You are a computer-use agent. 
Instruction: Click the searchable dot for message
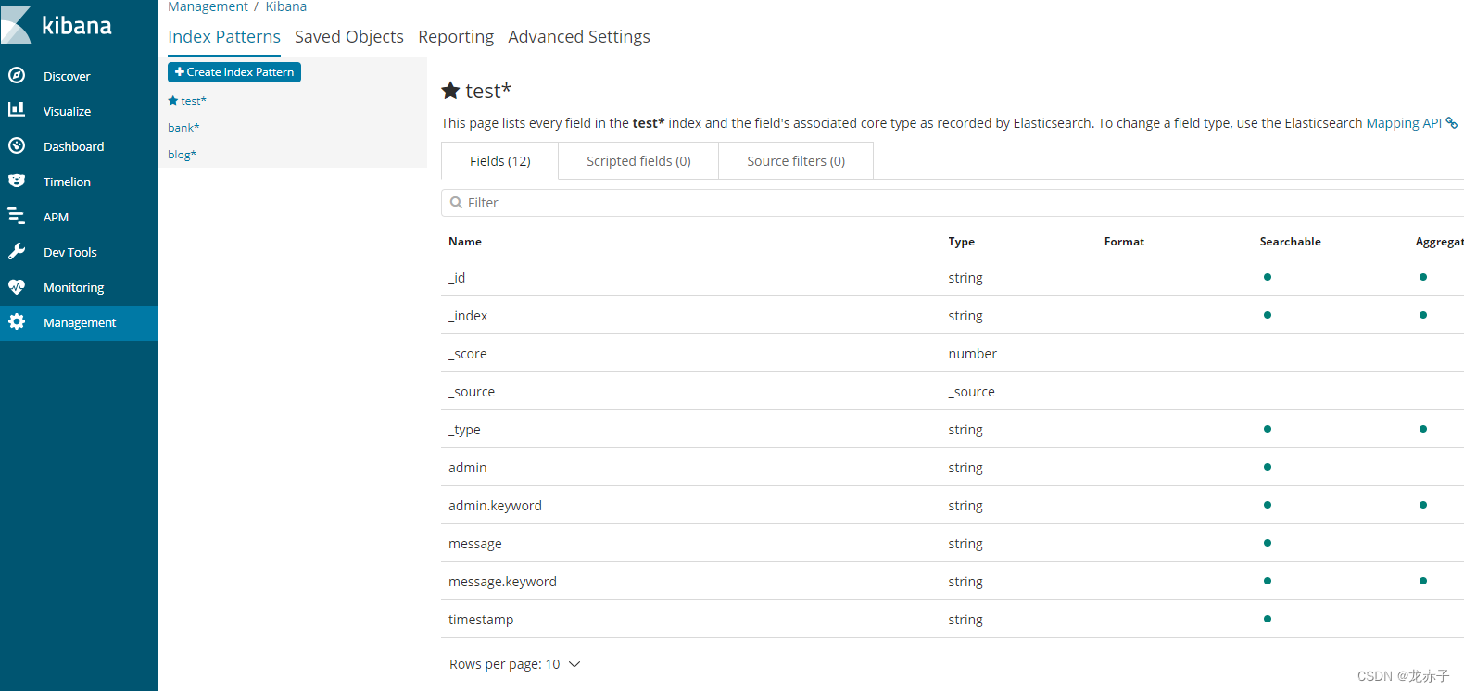[1268, 543]
